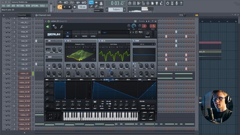Toggle song/pattern mode orange button
The width and height of the screenshot is (240, 135).
click(x=60, y=7)
